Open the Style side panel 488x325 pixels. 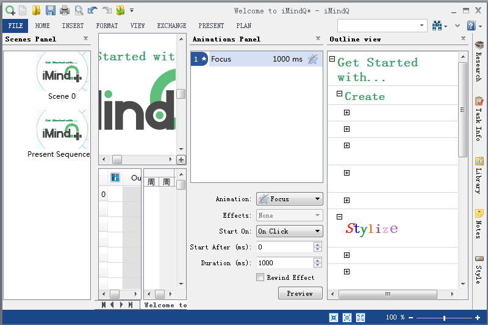tap(479, 270)
